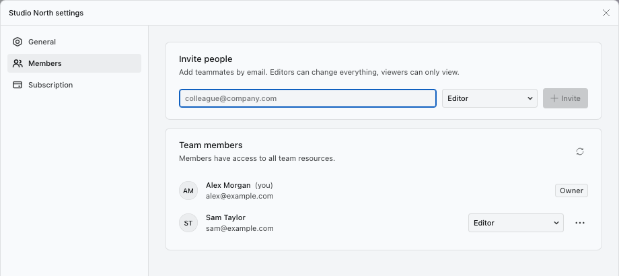Click the ST avatar for Sam Taylor
Screen dimensions: 619x276
[188, 223]
